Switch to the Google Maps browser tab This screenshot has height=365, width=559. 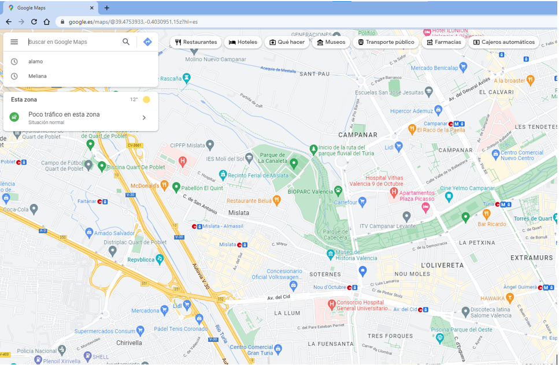[49, 8]
